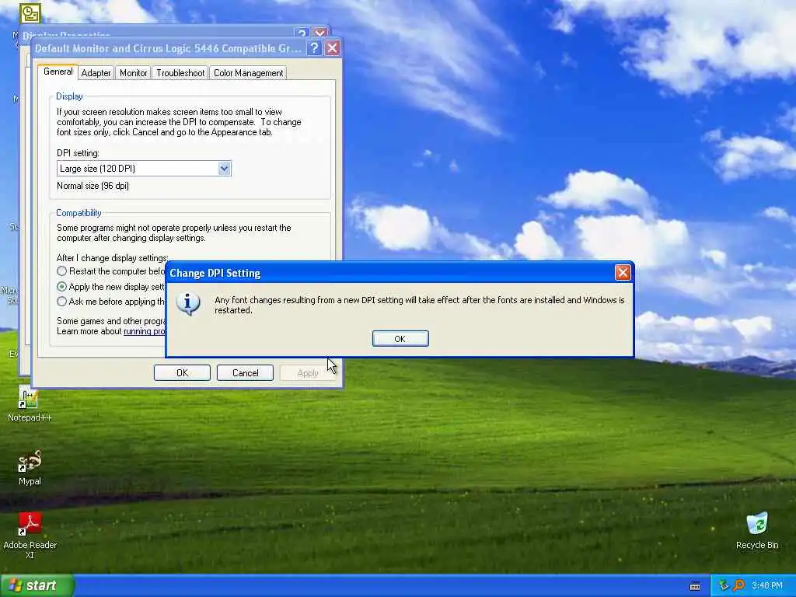Image resolution: width=796 pixels, height=597 pixels.
Task: Select Apply the new display settings radio
Action: [62, 286]
